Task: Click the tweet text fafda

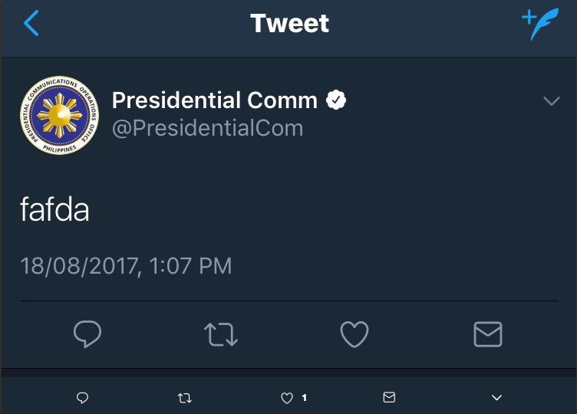Action: point(54,210)
